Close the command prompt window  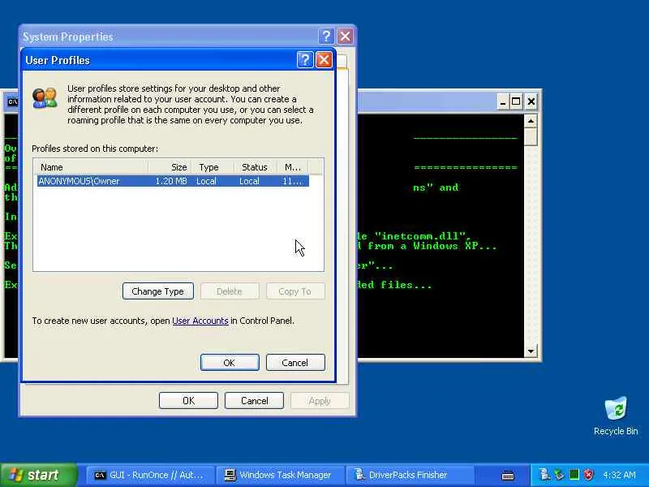point(531,101)
